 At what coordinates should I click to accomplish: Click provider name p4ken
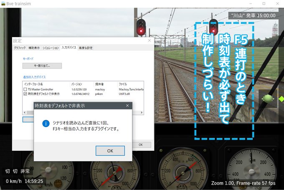coord(99,94)
